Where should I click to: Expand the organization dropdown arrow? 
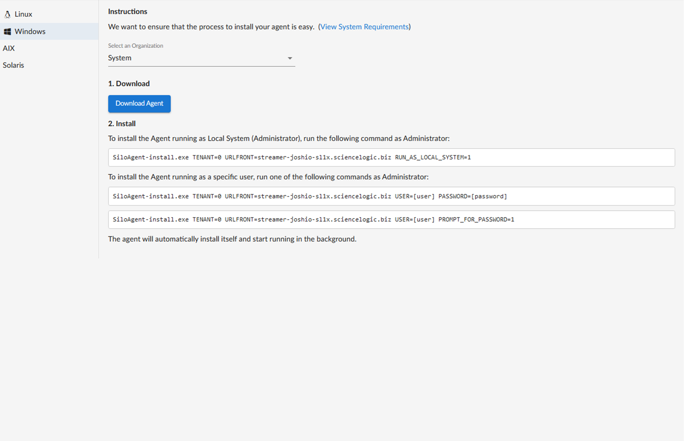pyautogui.click(x=290, y=58)
